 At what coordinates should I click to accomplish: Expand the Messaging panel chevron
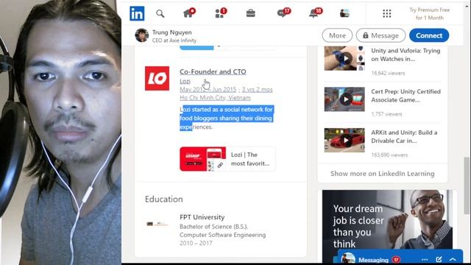(x=453, y=260)
